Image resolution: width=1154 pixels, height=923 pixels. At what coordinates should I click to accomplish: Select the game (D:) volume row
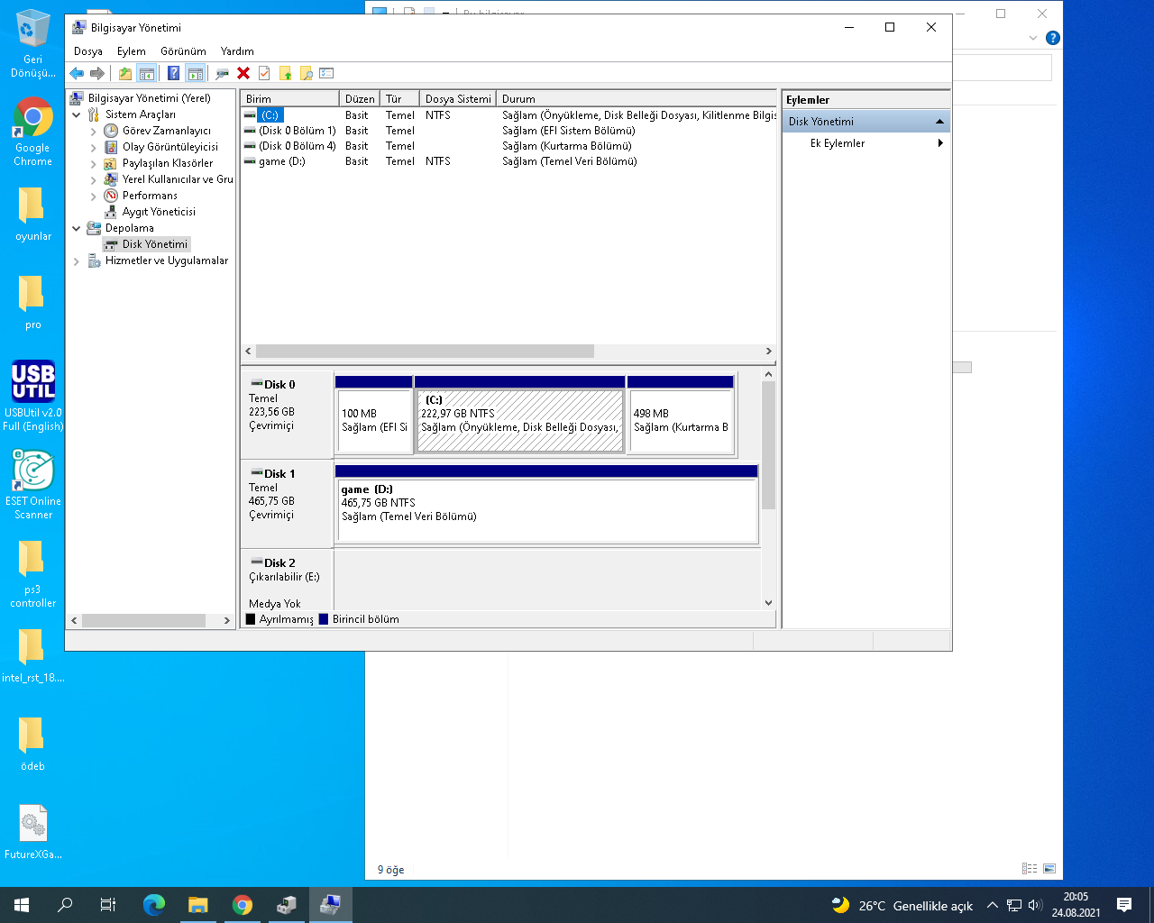[508, 161]
